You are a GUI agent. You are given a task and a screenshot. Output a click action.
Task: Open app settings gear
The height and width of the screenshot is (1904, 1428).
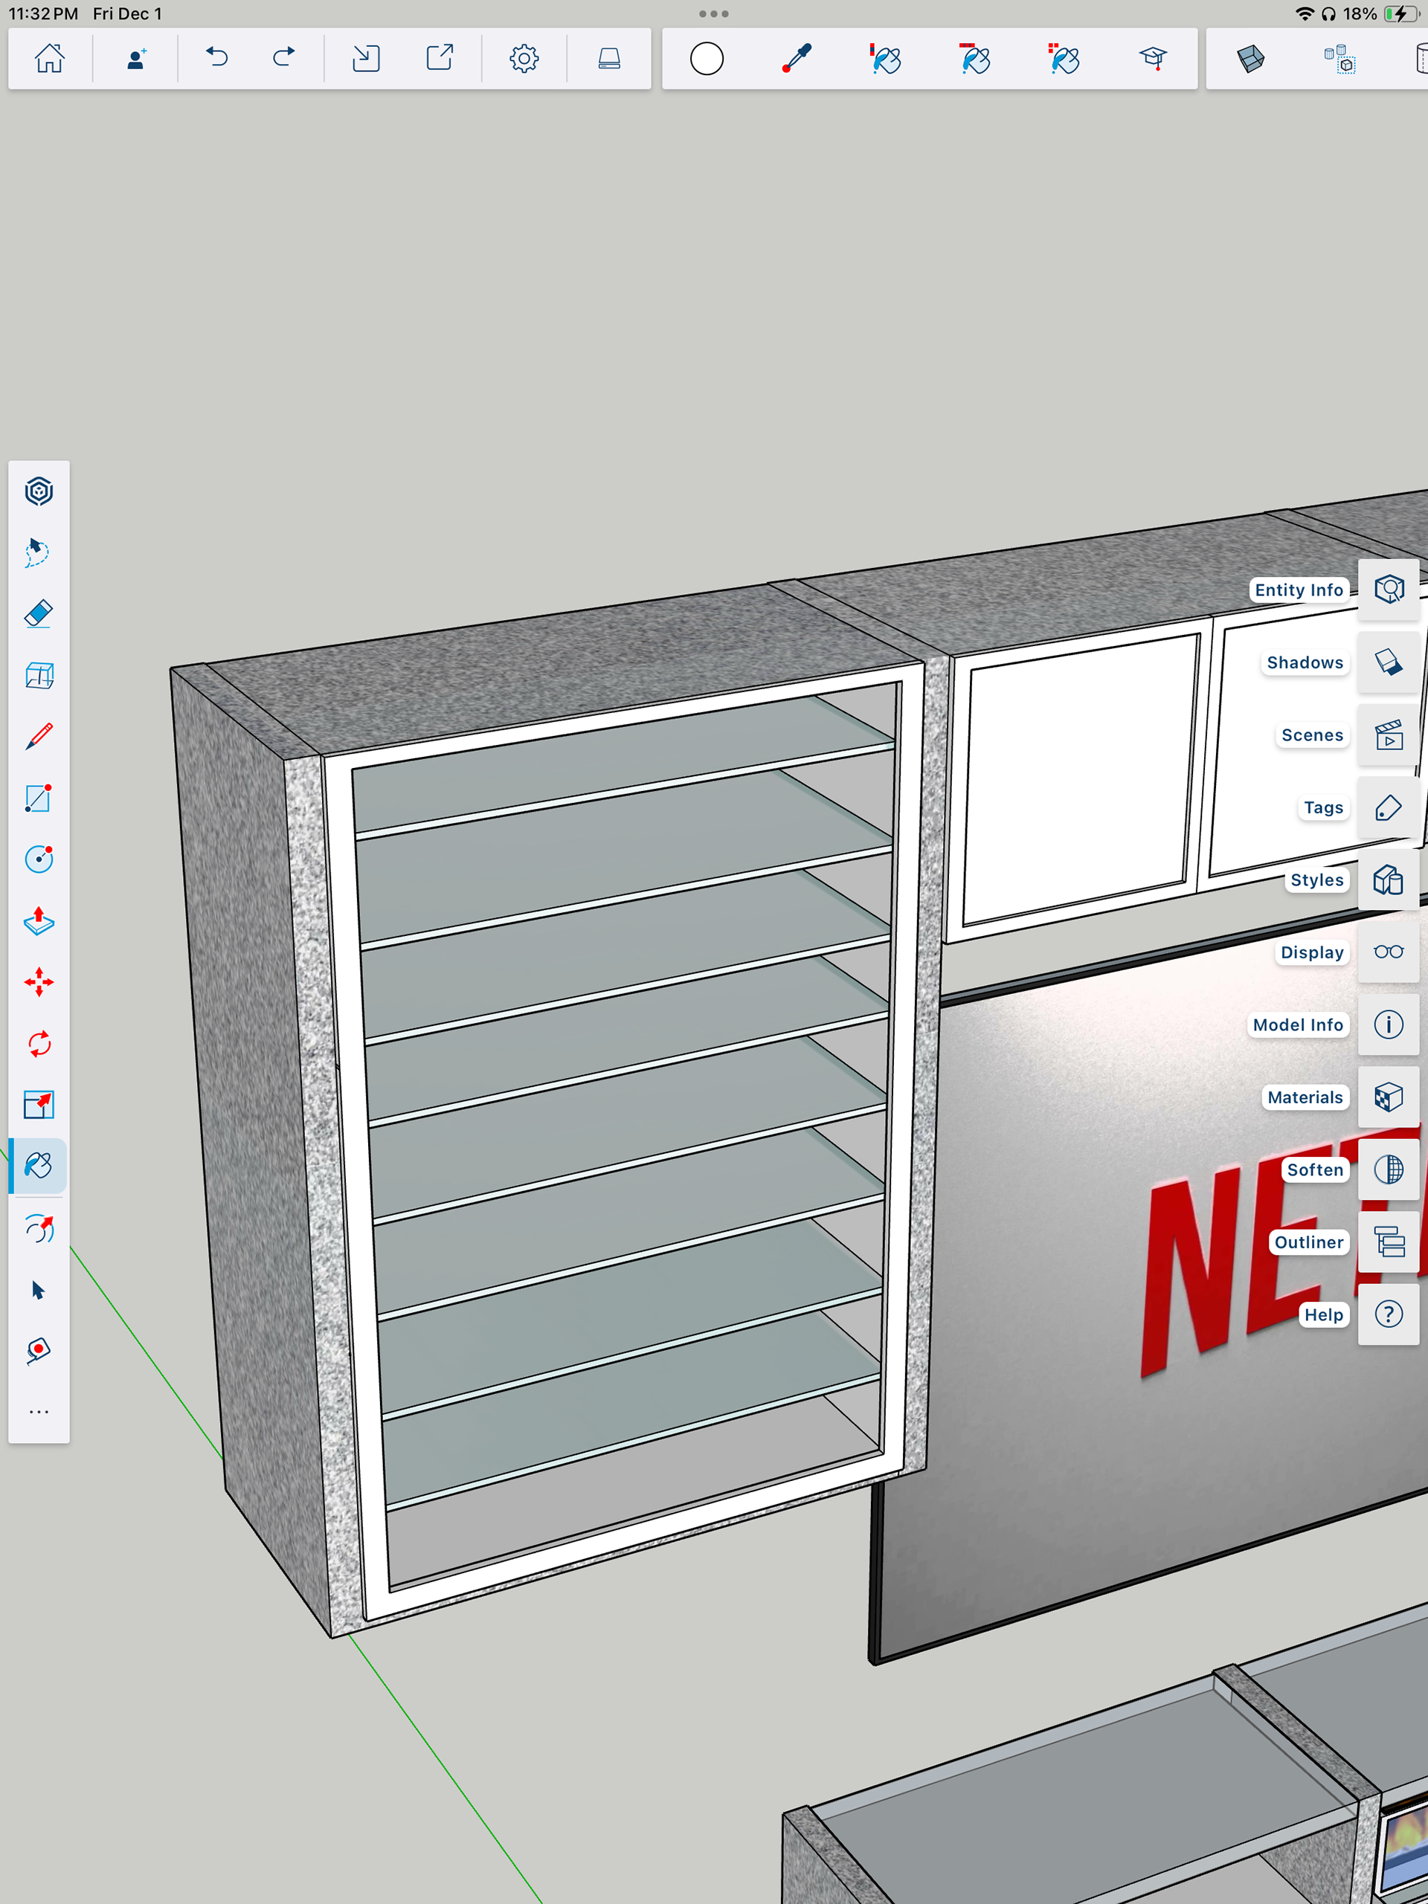pyautogui.click(x=524, y=59)
